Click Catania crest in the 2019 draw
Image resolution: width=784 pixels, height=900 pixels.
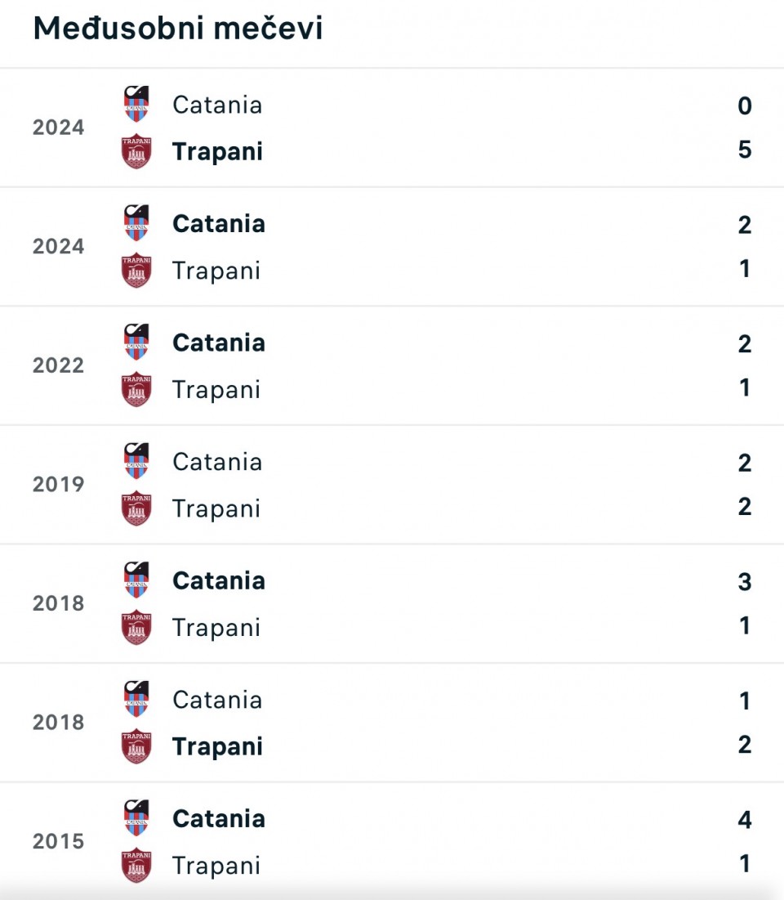(x=136, y=462)
